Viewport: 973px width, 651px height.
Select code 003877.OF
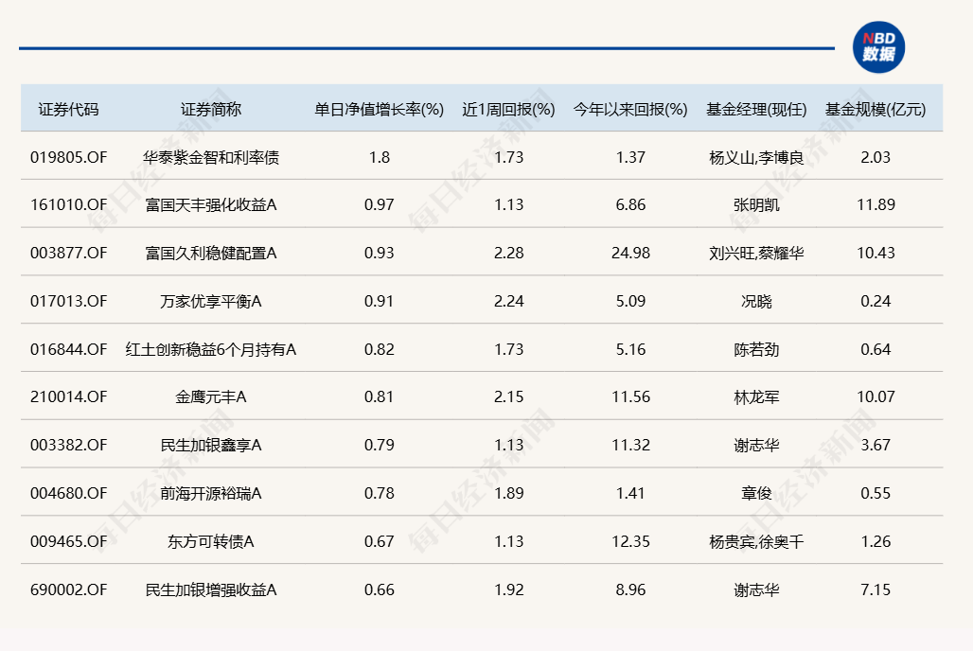pyautogui.click(x=69, y=253)
